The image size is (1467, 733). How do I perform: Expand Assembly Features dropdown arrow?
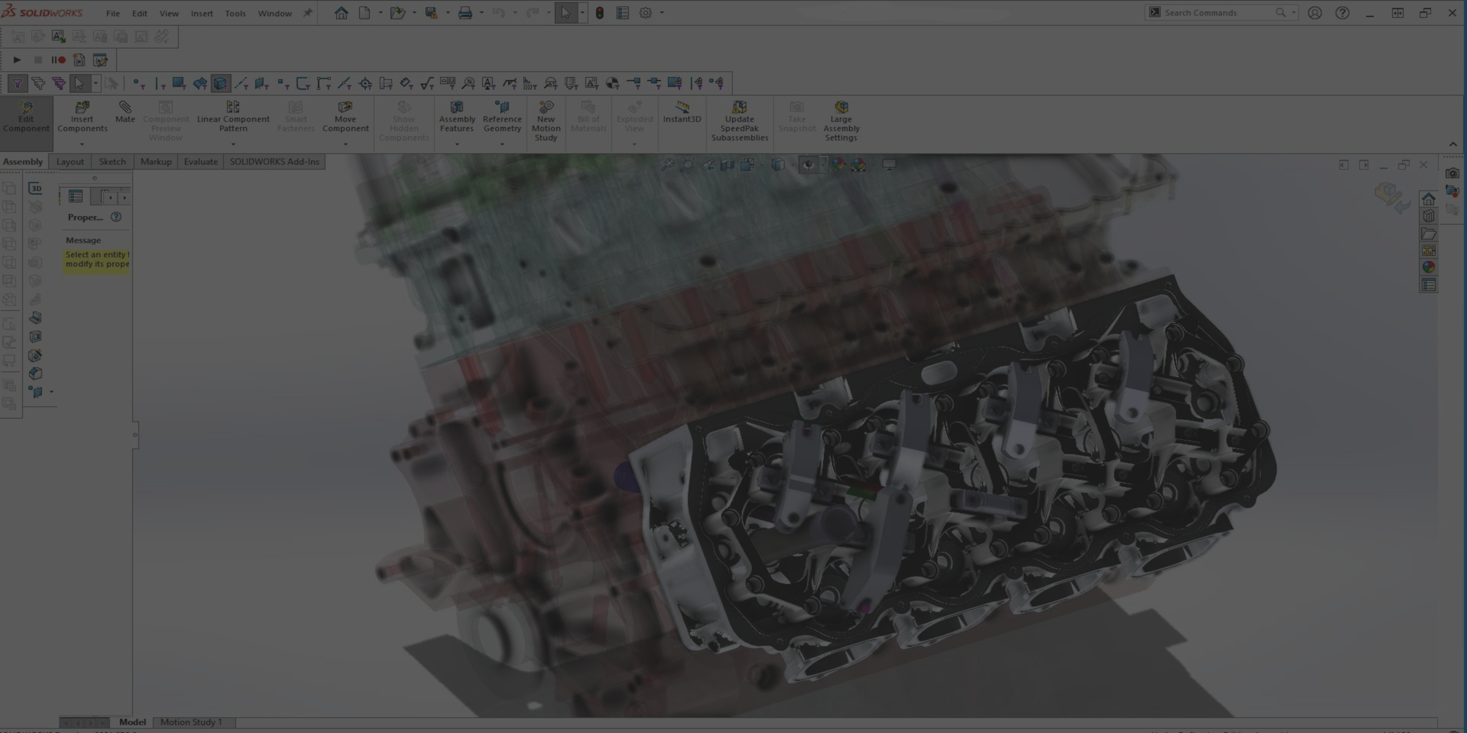[457, 144]
